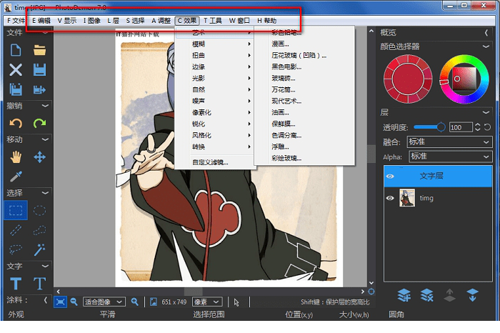Click the Close file X icon

coord(16,70)
